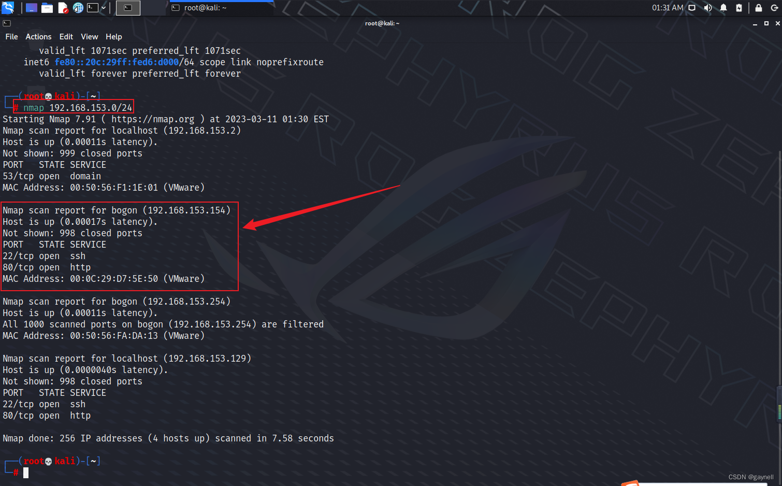Click 'Not shown: 999 closed ports' line
This screenshot has width=782, height=486.
(73, 153)
